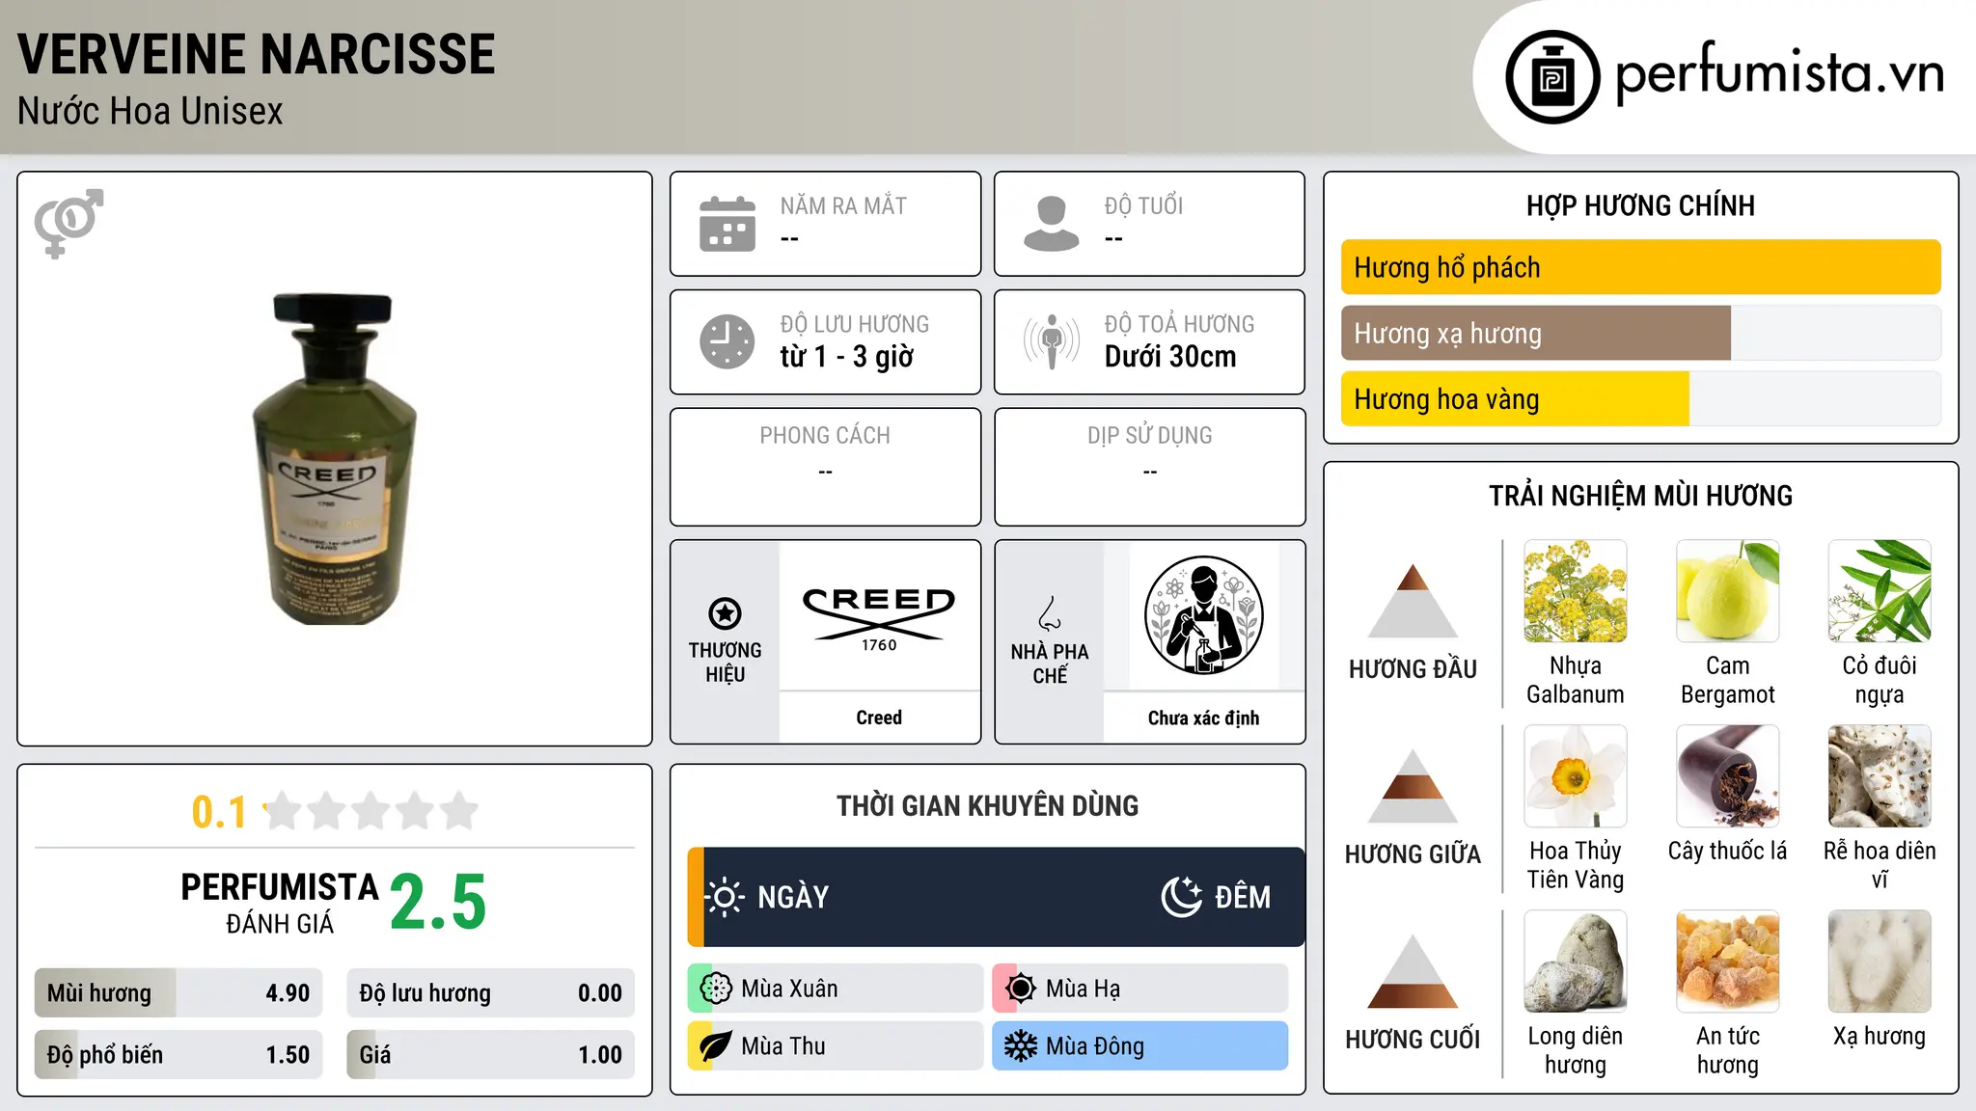Click the unisex gender symbol icon

[x=69, y=224]
